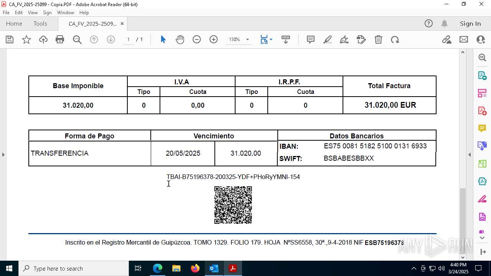The image size is (491, 276).
Task: Open the fit page options dropdown
Action: [x=271, y=39]
